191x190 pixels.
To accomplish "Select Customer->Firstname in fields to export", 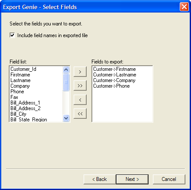I will [114, 69].
